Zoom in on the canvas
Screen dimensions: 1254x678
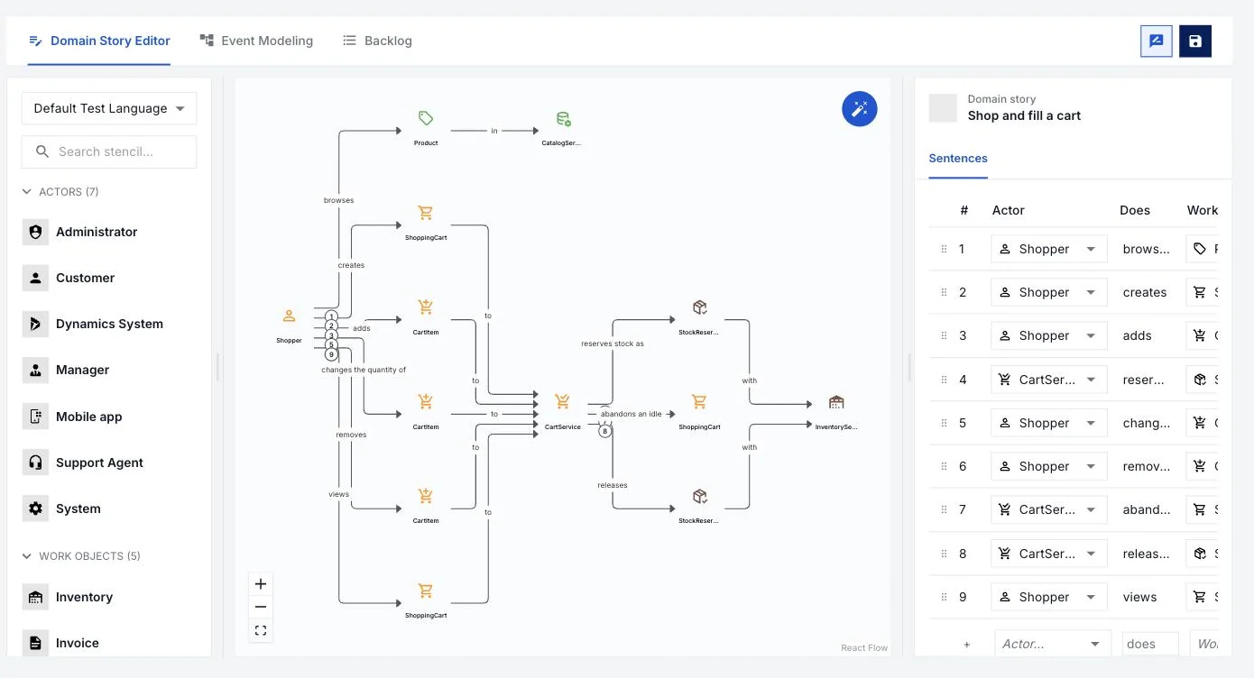pos(261,584)
